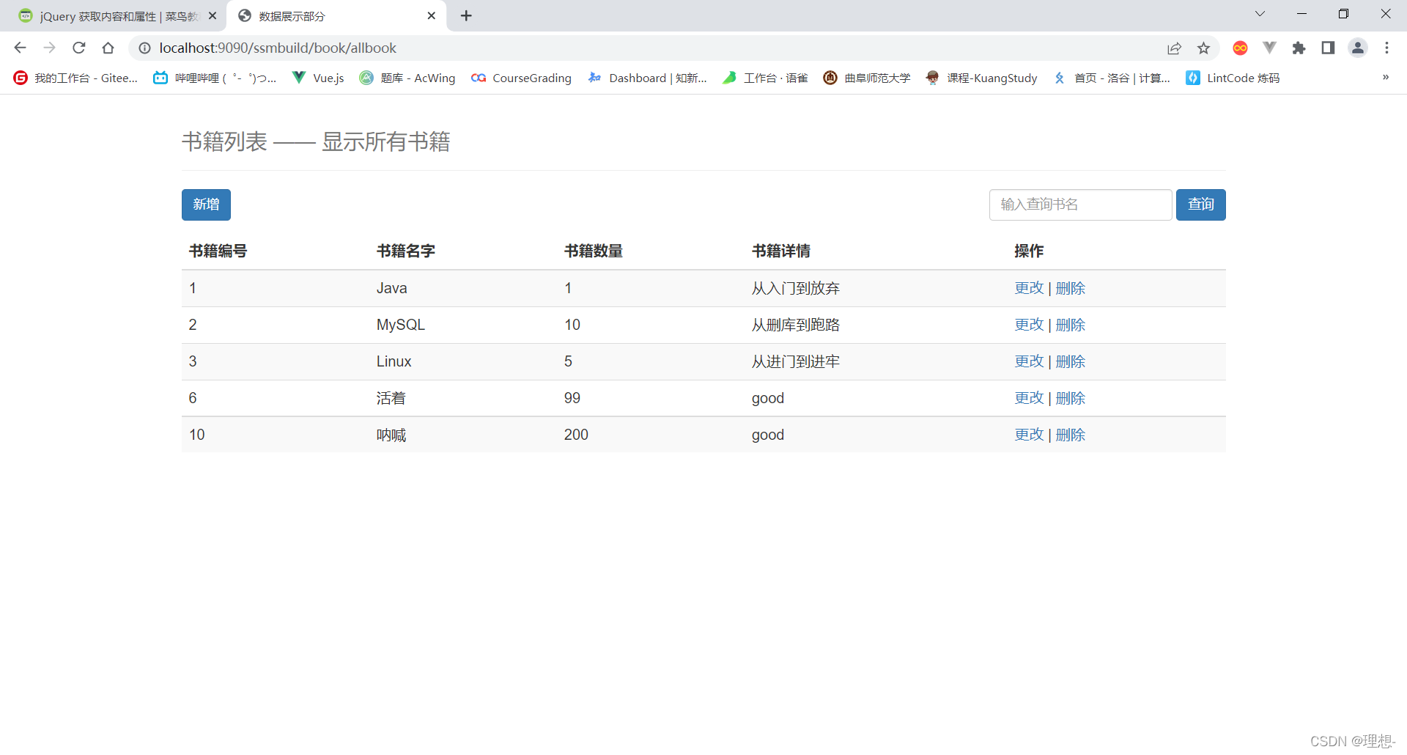Viewport: 1407px width, 755px height.
Task: Select the detail text 从进门到进牢
Action: pyautogui.click(x=796, y=361)
